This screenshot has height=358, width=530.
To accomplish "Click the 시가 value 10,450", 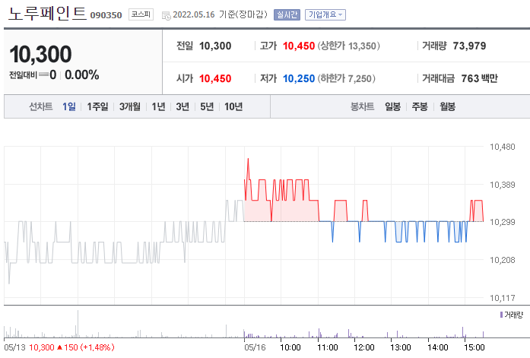I will click(x=215, y=79).
